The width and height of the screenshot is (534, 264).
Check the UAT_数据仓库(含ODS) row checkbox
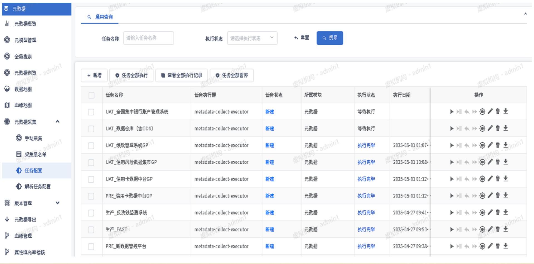tap(91, 129)
